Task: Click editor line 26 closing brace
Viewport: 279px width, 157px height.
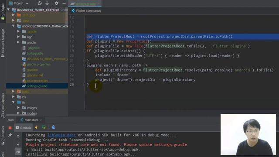Action: click(x=88, y=85)
